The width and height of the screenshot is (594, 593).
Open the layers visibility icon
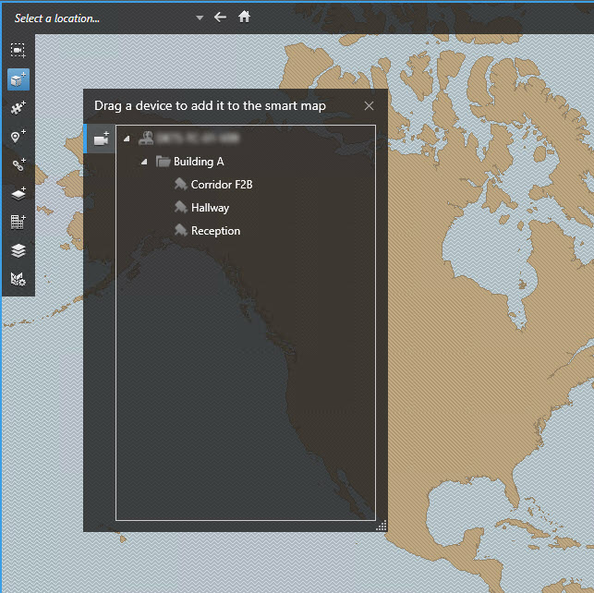point(18,250)
